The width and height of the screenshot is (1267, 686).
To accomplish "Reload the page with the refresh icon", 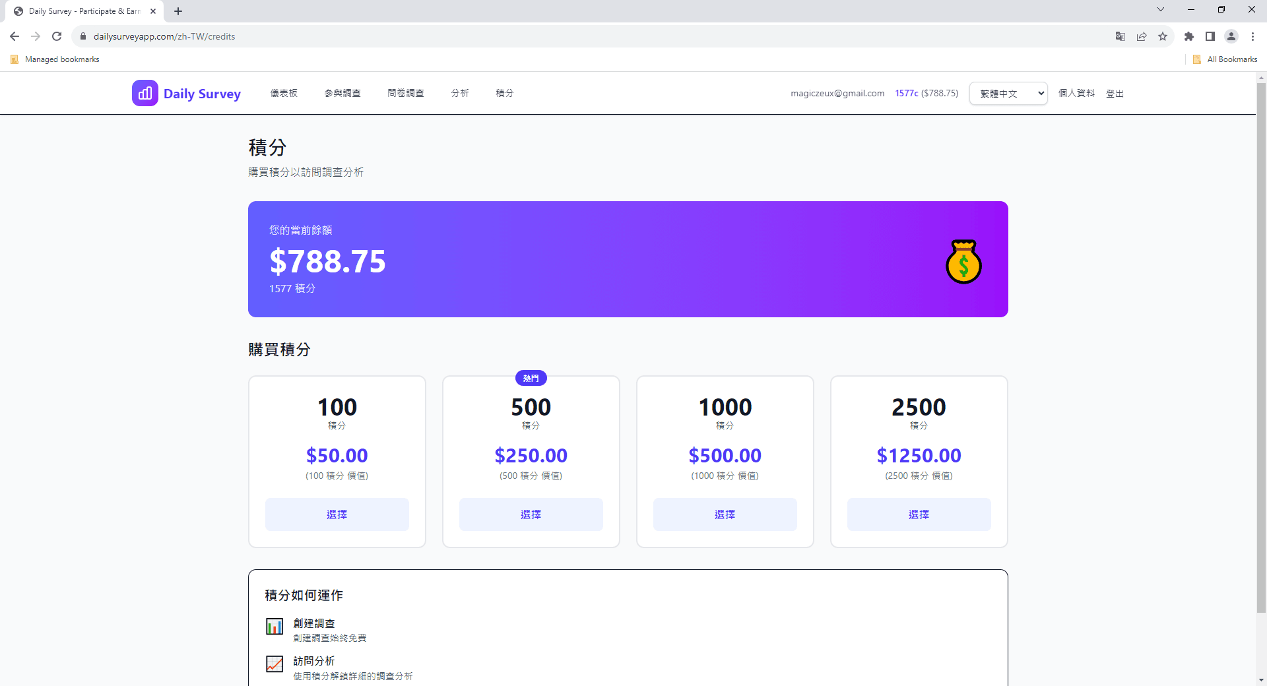I will pos(57,36).
